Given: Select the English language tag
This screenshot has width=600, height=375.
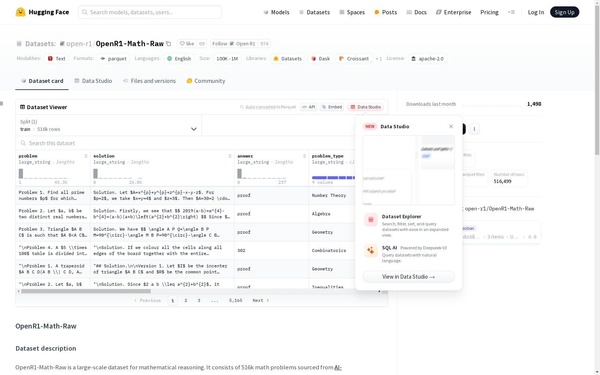Looking at the screenshot, I should (179, 58).
